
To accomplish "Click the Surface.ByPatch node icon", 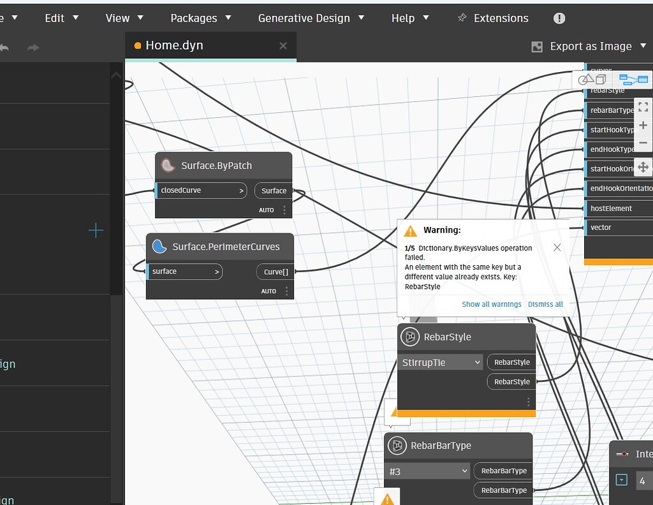I will [168, 165].
